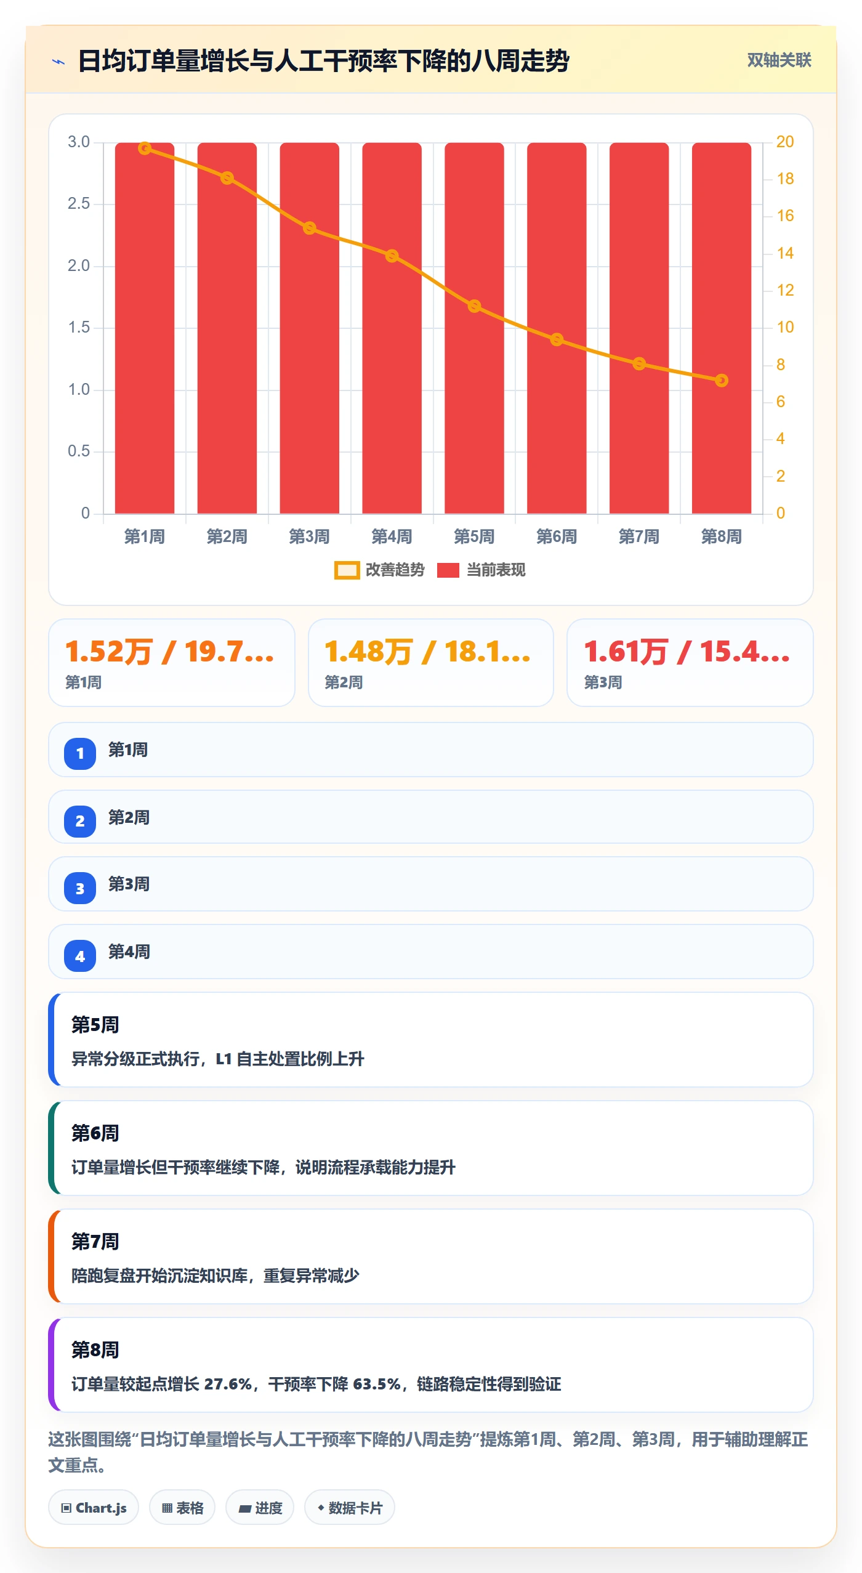Open the 1.52万 / 19.7… data card
Screen dimensions: 862x1573
[x=172, y=663]
